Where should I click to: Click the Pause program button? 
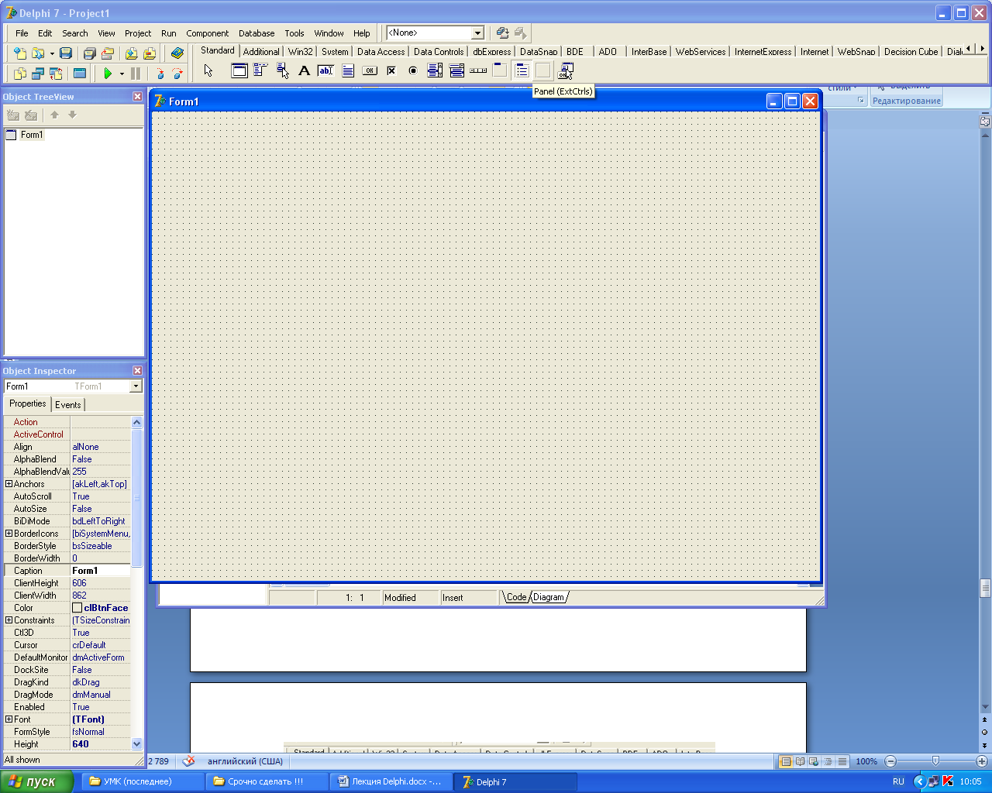tap(136, 74)
